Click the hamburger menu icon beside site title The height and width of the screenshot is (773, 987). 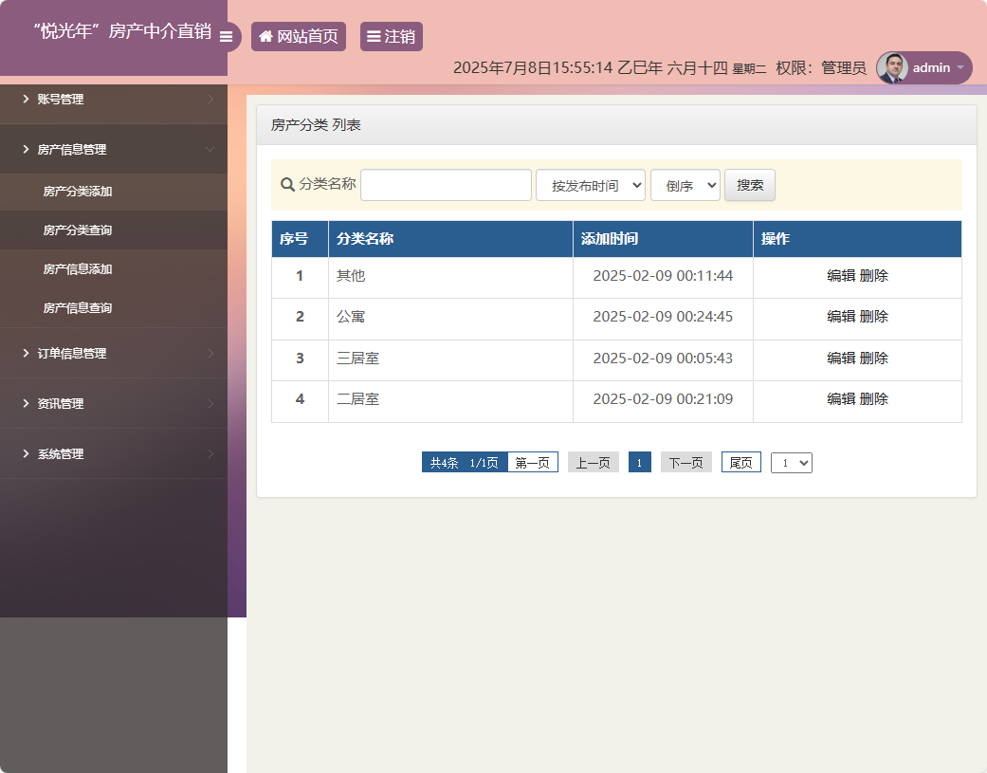tap(227, 36)
